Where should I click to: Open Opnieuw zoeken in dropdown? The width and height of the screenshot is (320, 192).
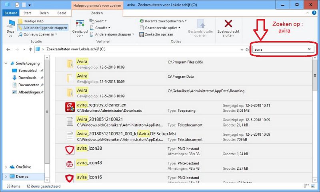tap(38, 34)
